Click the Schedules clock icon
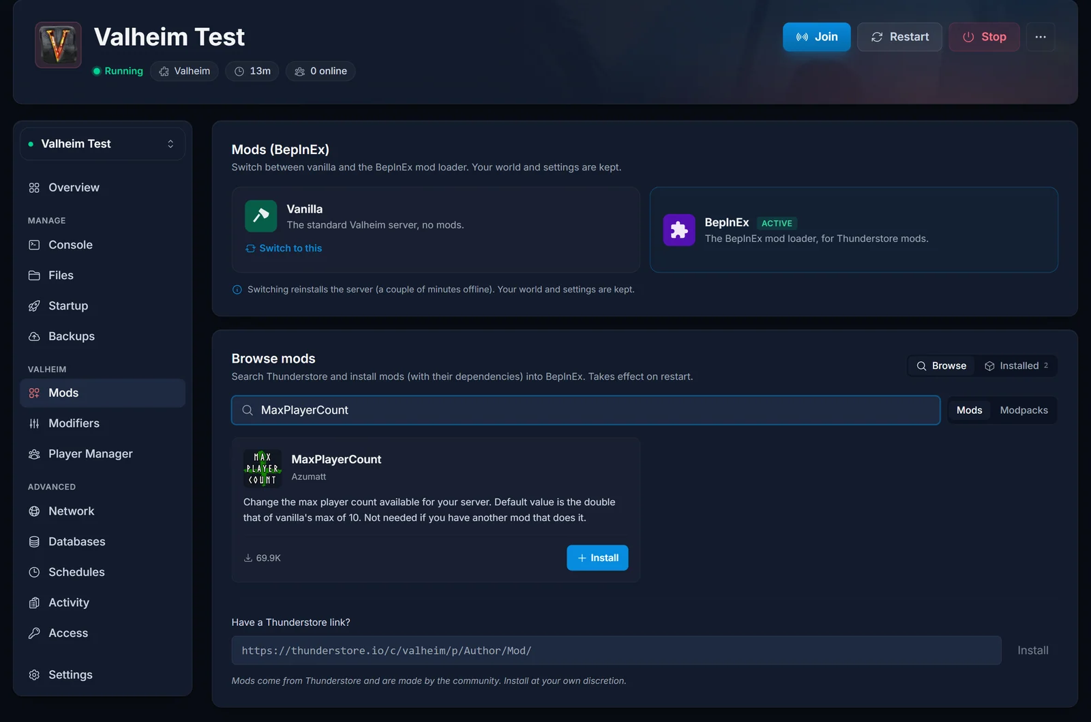The width and height of the screenshot is (1091, 722). point(34,573)
